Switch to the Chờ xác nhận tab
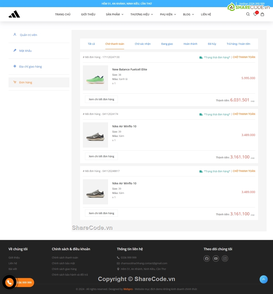This screenshot has height=294, width=273. (x=143, y=44)
